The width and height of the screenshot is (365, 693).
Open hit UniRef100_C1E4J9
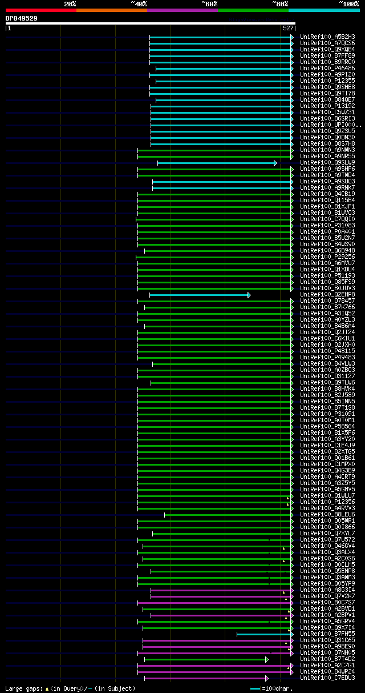click(327, 445)
